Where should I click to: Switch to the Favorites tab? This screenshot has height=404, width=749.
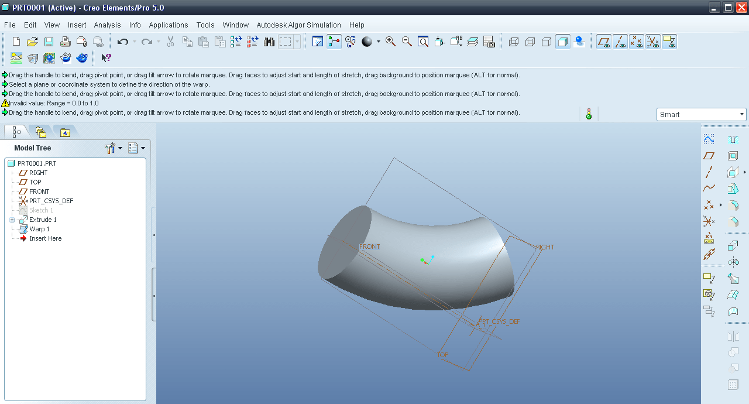pyautogui.click(x=65, y=132)
